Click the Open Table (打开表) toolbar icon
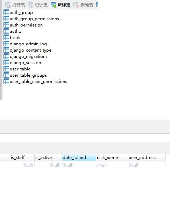The width and height of the screenshot is (170, 213). pos(8,5)
